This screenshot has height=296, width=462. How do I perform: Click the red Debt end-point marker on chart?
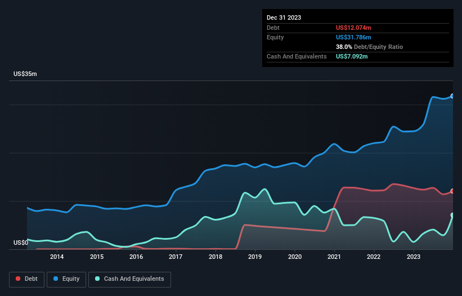pyautogui.click(x=452, y=191)
